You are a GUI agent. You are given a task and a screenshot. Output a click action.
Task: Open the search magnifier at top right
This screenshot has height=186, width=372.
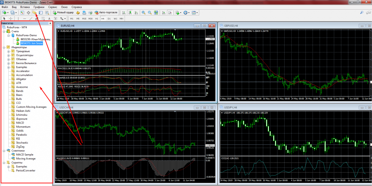point(362,13)
